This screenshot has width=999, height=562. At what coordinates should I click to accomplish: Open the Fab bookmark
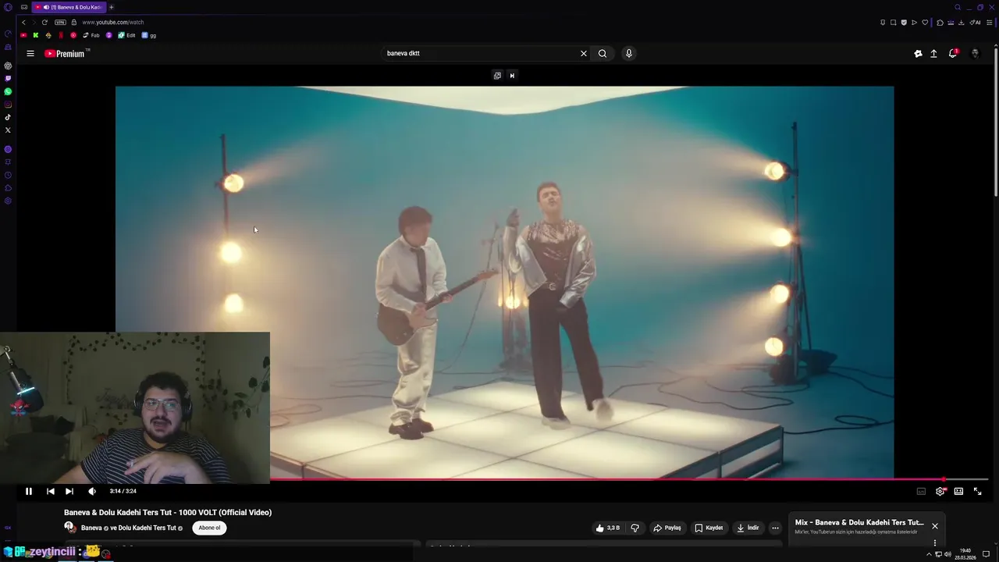pyautogui.click(x=91, y=35)
